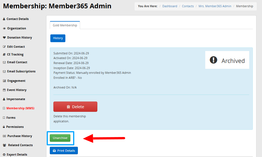
Task: Click the green Unarchive button
Action: click(60, 138)
